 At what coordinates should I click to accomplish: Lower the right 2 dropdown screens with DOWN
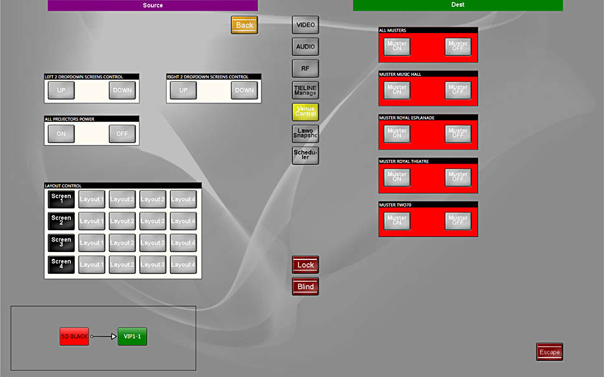tap(244, 90)
